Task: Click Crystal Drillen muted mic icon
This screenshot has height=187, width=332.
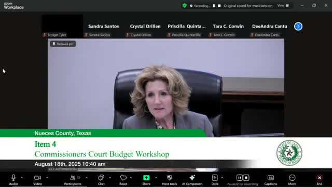Action: (128, 35)
